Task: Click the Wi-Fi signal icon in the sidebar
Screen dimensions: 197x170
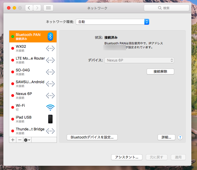Action: tap(50, 107)
